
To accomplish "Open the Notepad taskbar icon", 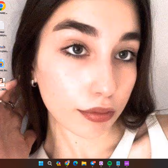I will 118,163.
